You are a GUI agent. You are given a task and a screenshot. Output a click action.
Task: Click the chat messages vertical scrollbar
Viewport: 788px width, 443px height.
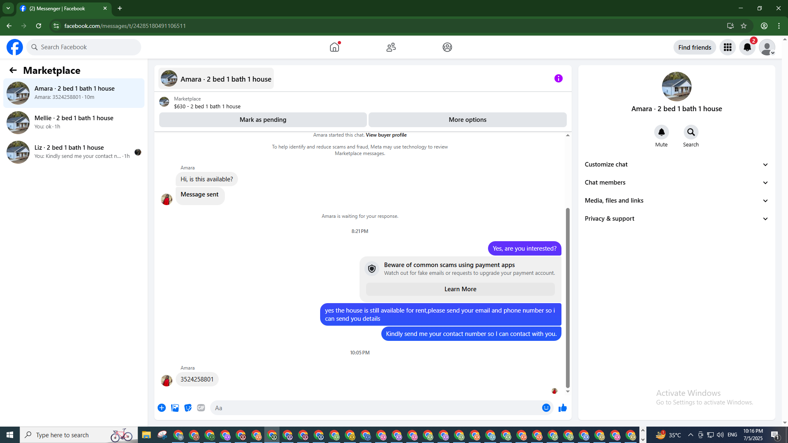[568, 297]
